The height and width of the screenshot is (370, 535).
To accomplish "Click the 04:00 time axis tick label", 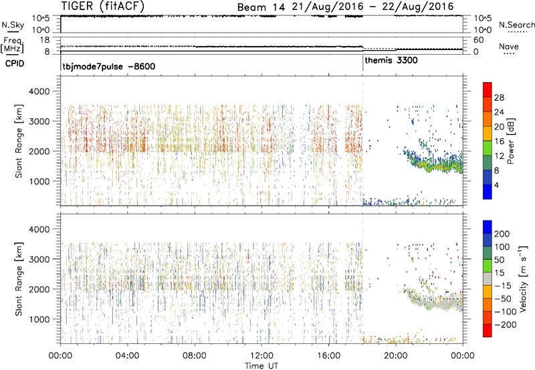I will point(127,356).
